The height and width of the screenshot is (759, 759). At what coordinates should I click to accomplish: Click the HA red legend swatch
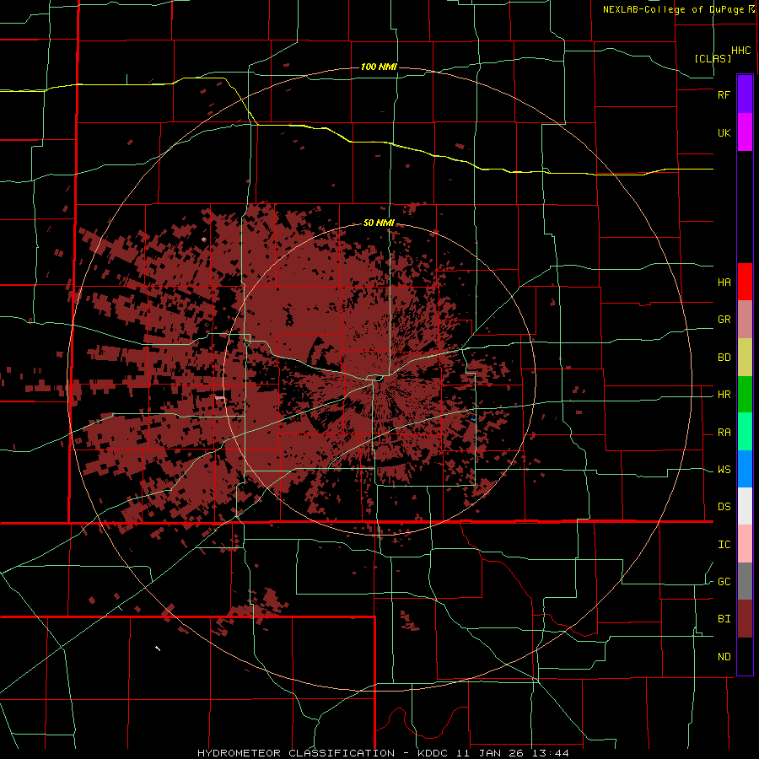(x=745, y=282)
